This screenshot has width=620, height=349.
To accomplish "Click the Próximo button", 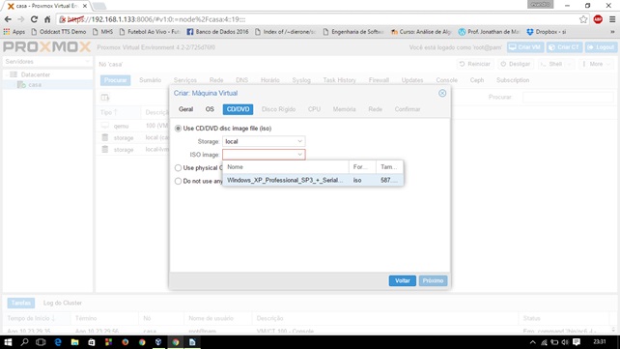I will coord(433,280).
